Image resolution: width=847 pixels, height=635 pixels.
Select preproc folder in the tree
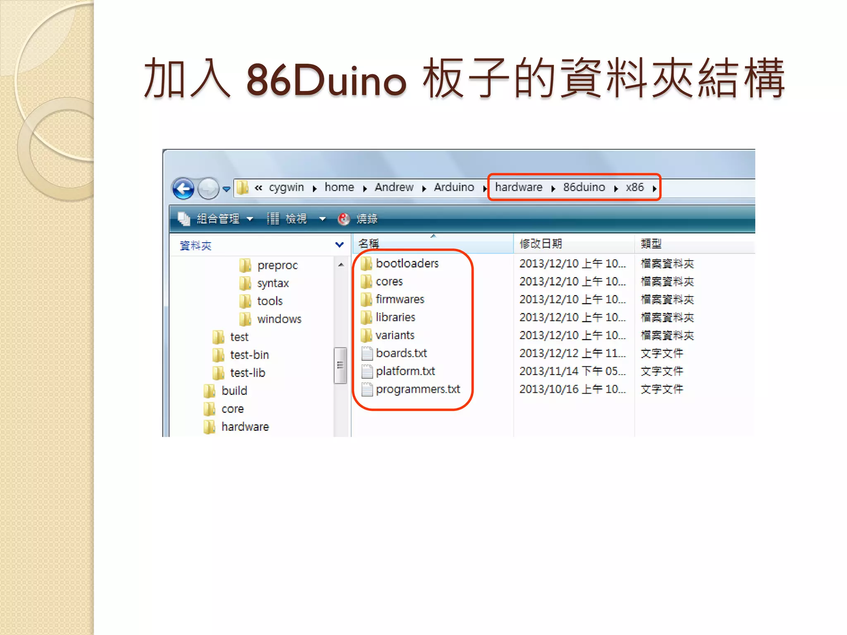coord(277,265)
